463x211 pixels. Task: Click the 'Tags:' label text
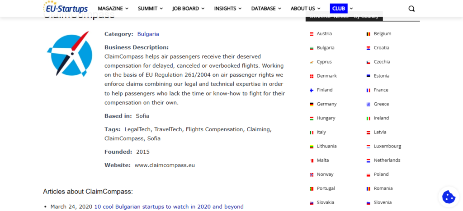click(x=113, y=129)
